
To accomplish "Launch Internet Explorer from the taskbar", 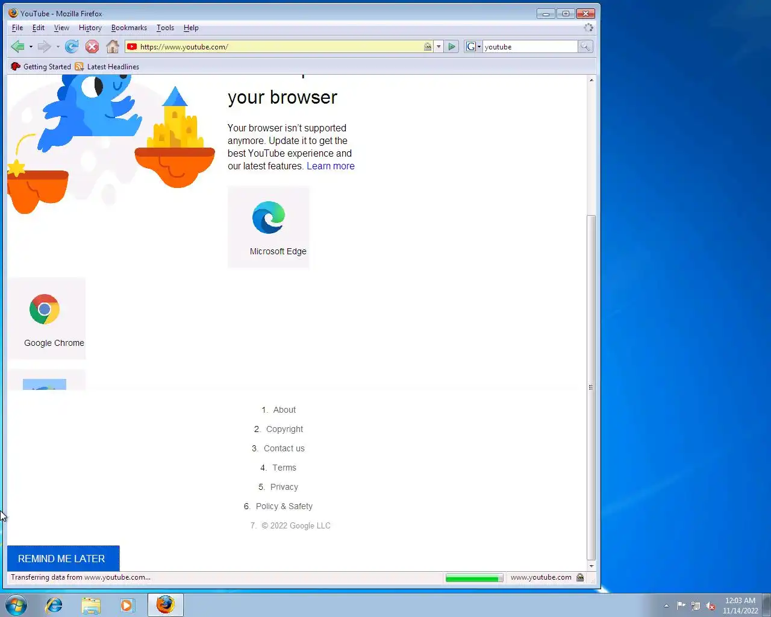I will click(54, 605).
